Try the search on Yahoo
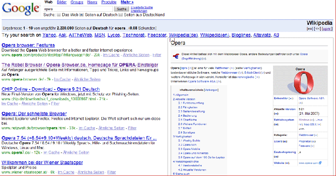 pos(48,35)
